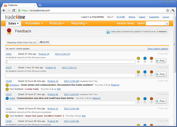Click feedback text field for row 15051
This screenshot has width=177, height=127.
[70, 62]
